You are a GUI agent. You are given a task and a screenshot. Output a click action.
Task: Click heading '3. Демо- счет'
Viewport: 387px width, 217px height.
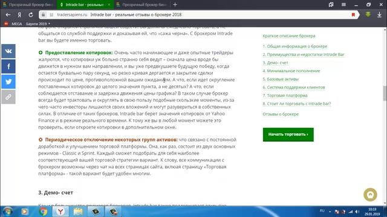coord(56,193)
